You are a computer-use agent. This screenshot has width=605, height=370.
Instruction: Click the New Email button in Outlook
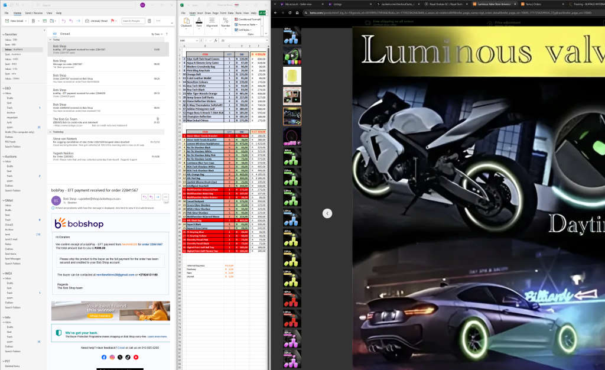tap(14, 21)
